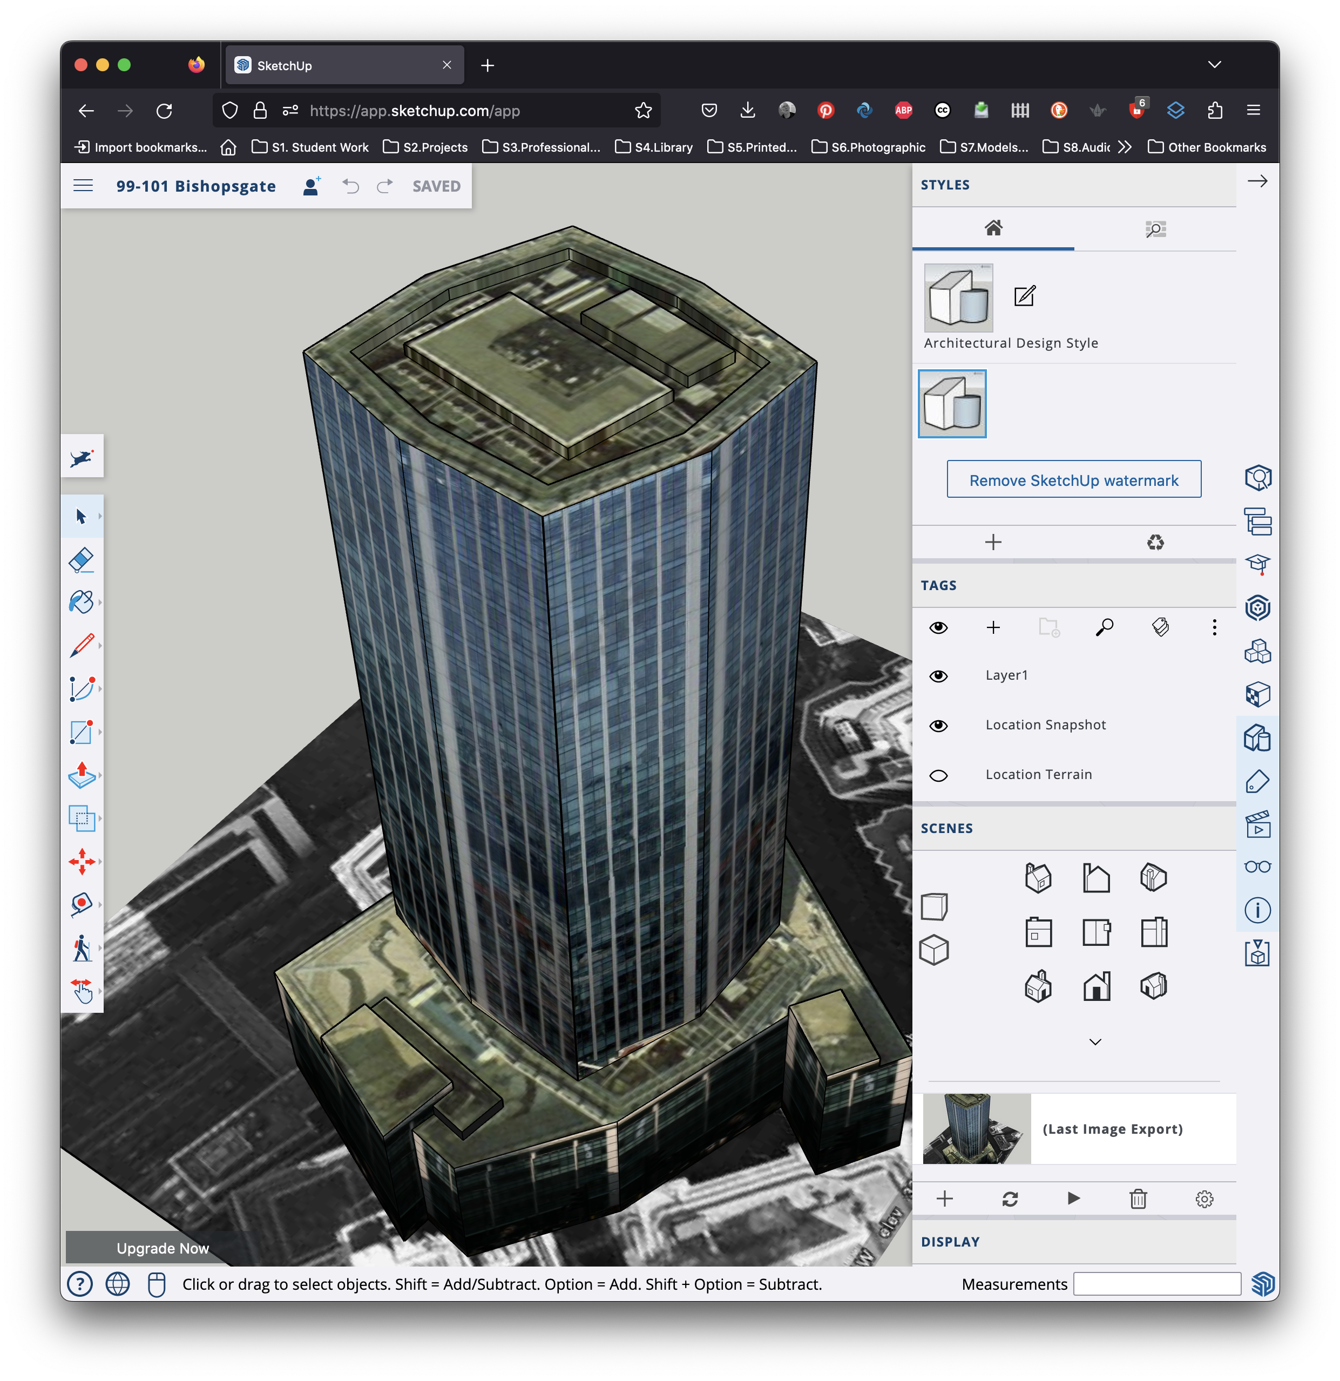Add a new scene
Viewport: 1340px width, 1381px height.
[944, 1199]
